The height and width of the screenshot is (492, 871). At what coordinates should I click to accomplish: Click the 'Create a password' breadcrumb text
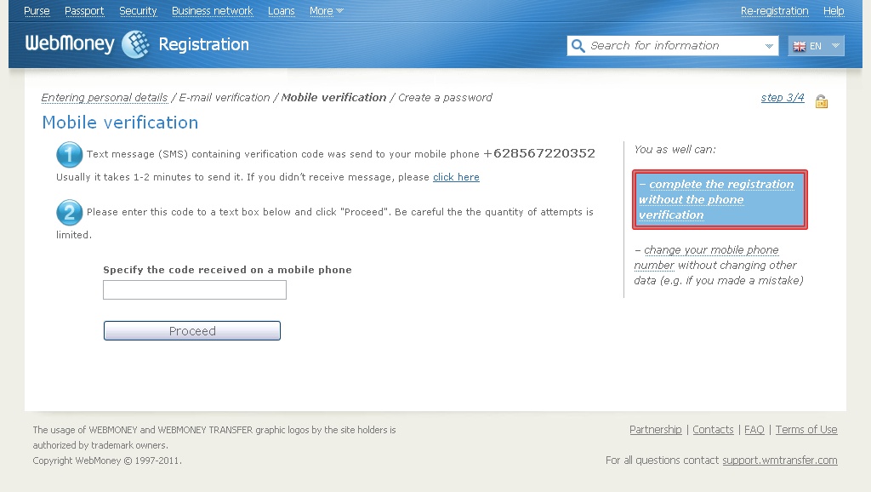pos(445,97)
